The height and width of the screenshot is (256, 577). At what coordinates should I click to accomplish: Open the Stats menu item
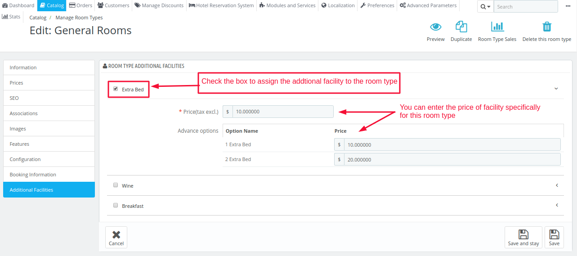coord(11,17)
